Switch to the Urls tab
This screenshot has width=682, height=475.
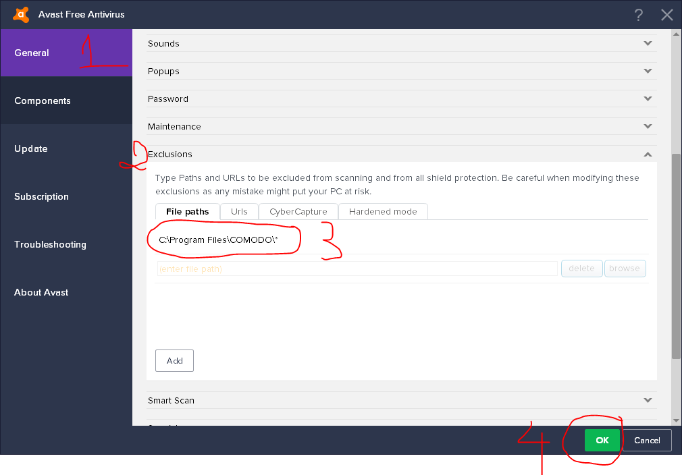pos(239,212)
